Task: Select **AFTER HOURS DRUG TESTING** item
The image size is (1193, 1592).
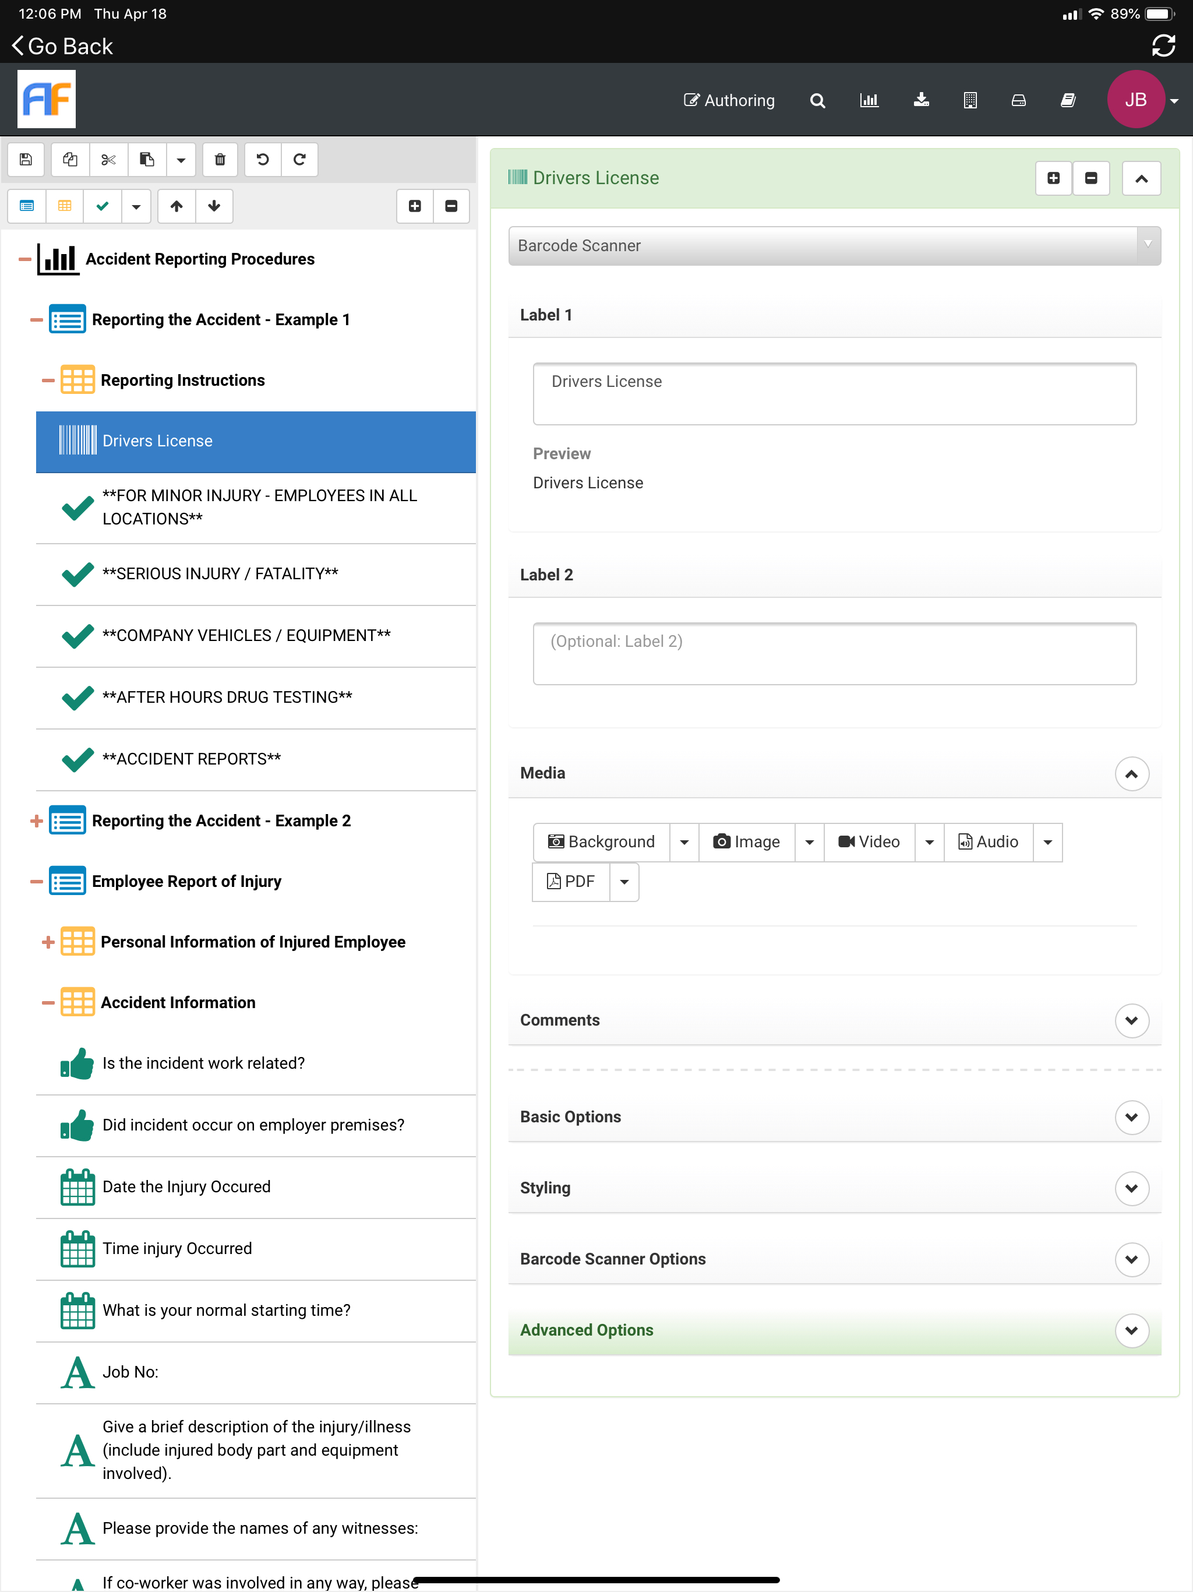Action: 256,698
